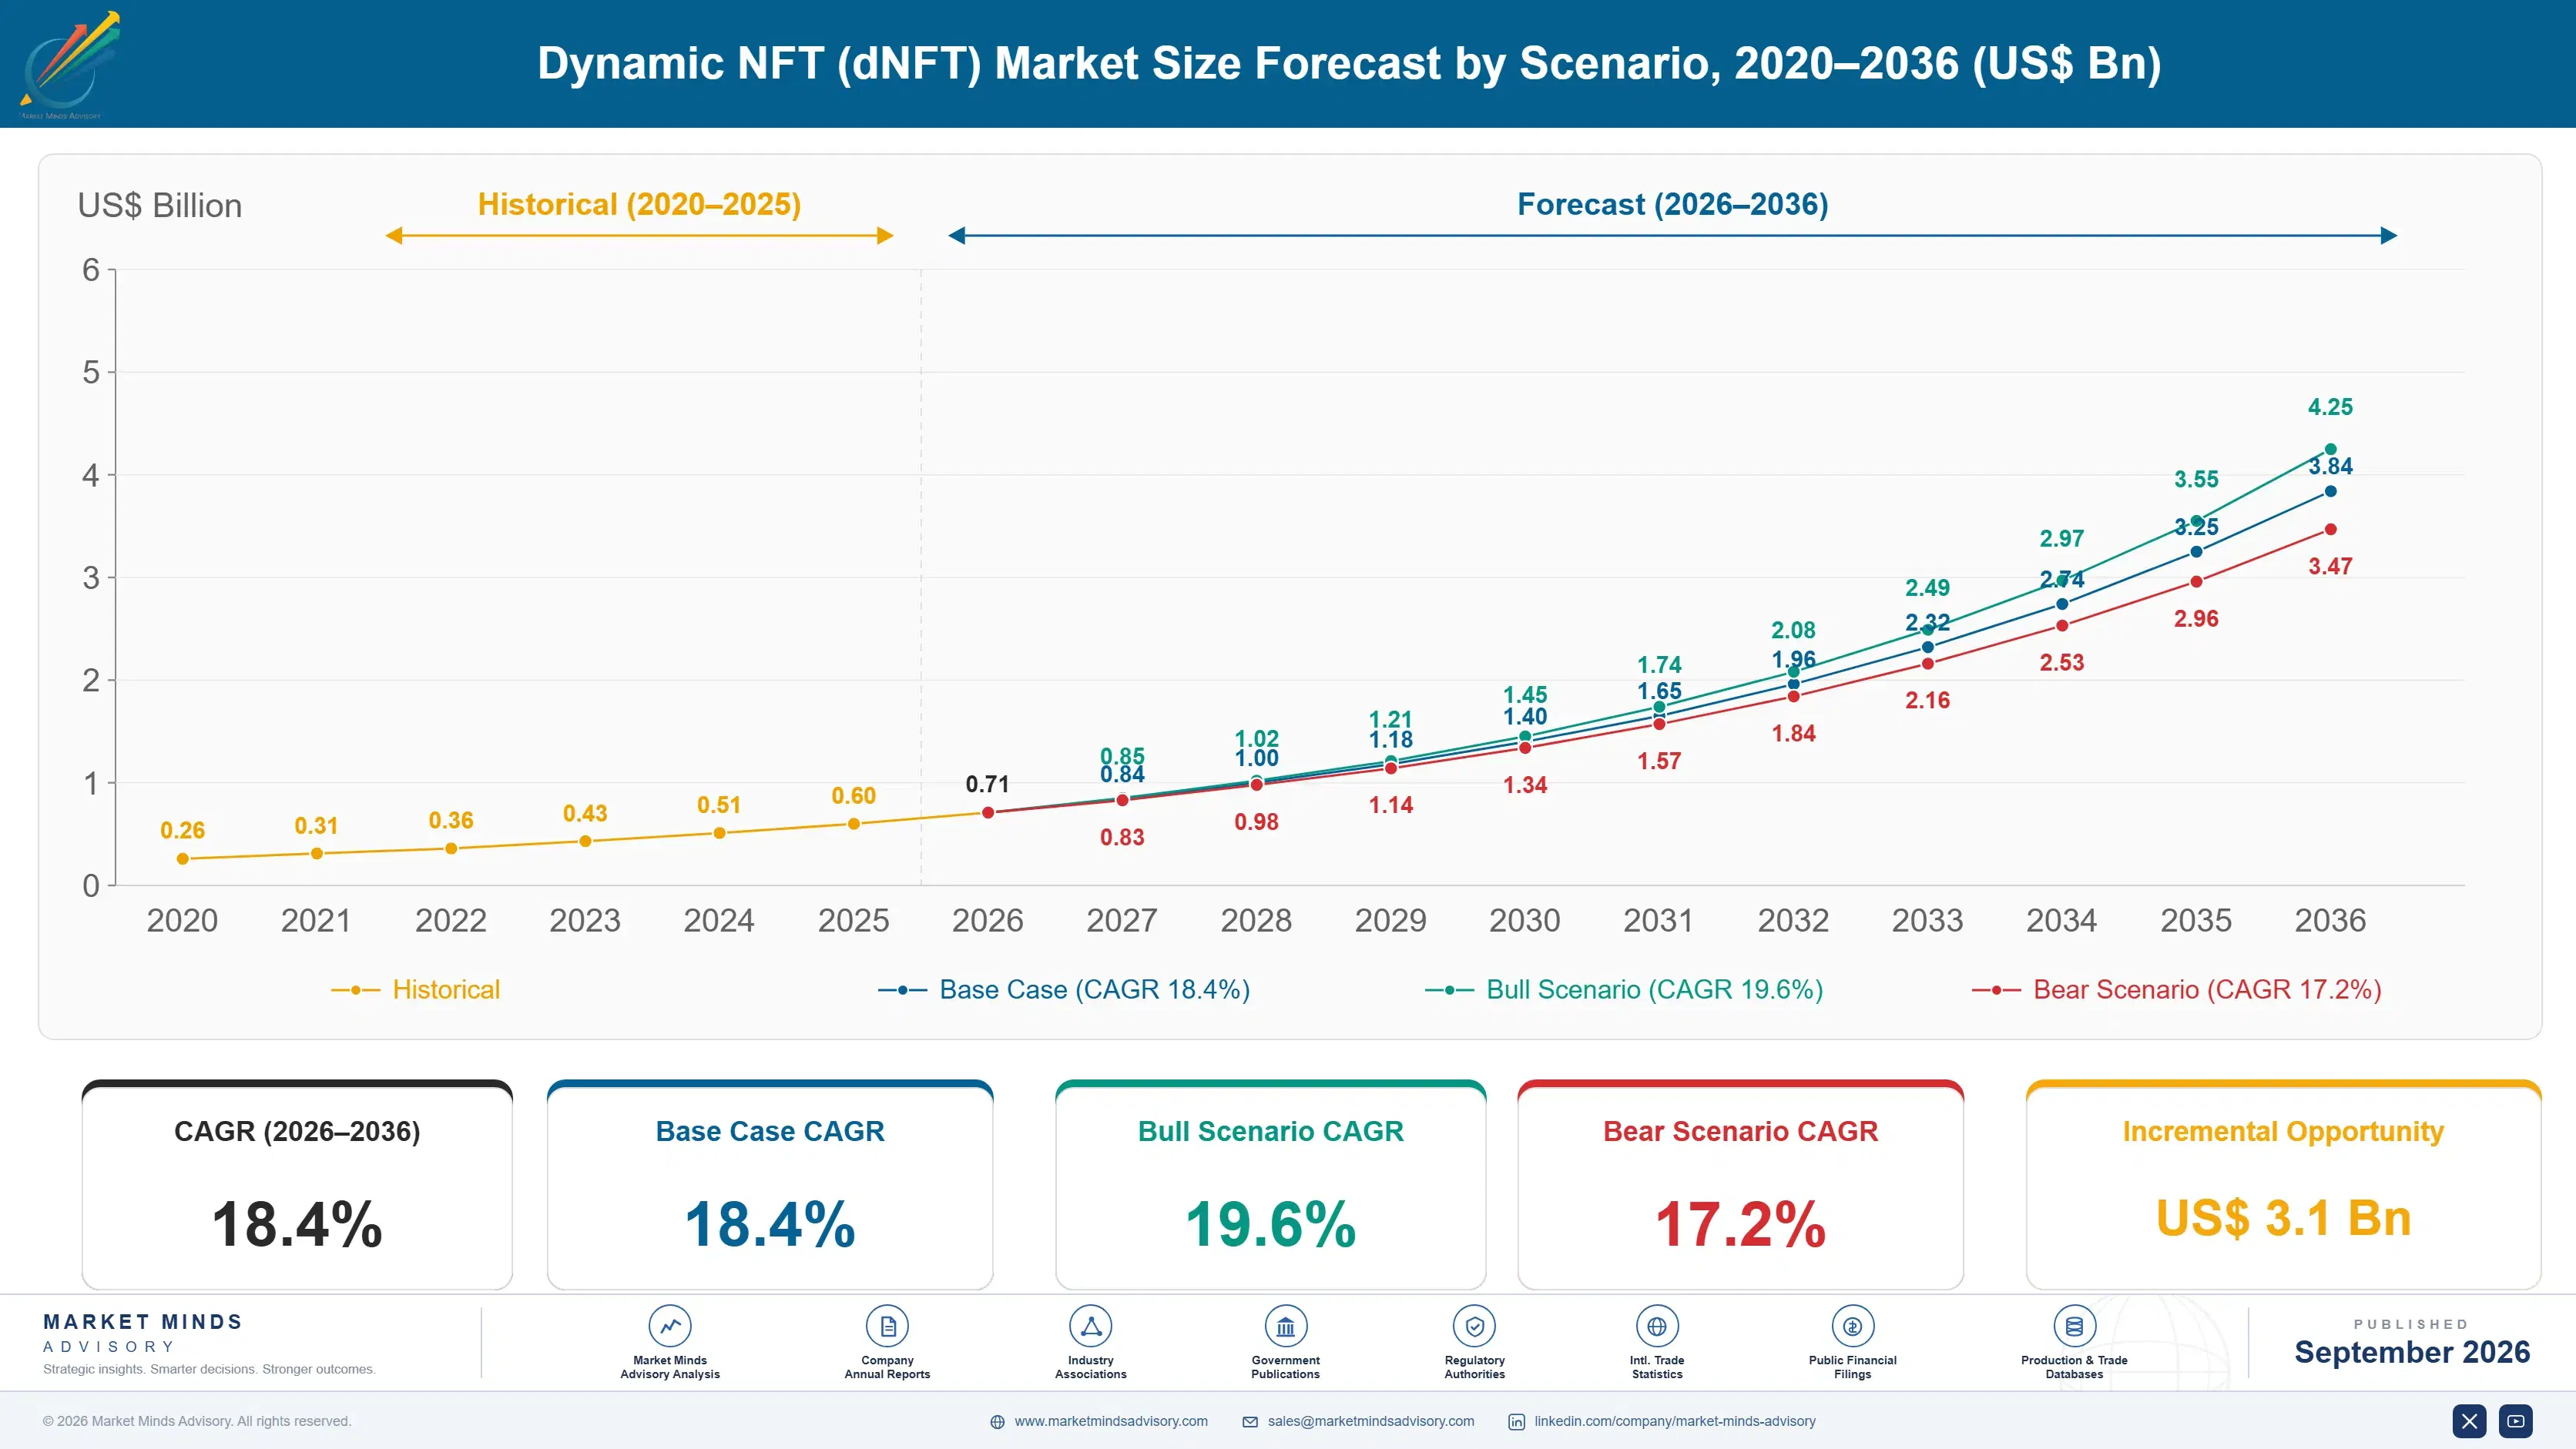Click the Public Financial Filings icon

click(1852, 1326)
